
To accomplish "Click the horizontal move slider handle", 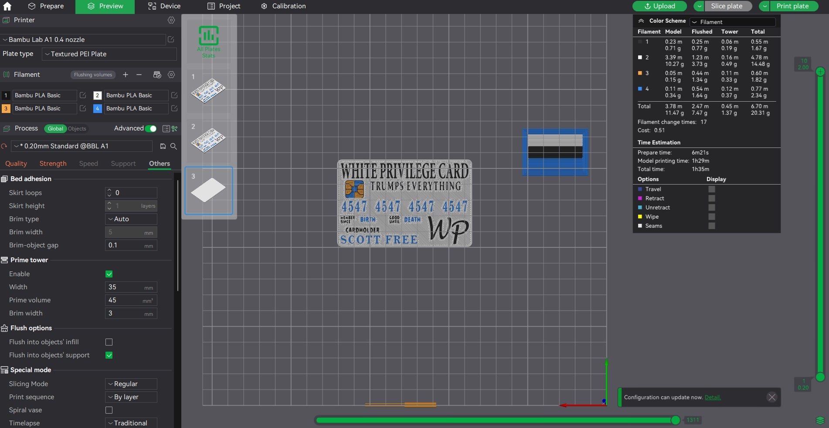I will click(675, 420).
